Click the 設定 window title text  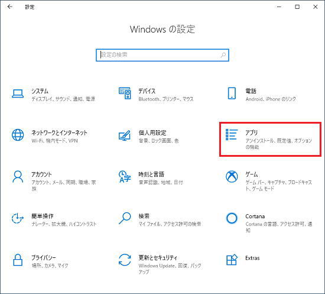click(30, 7)
